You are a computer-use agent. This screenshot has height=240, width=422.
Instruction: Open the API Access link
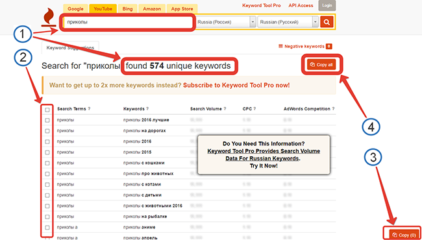click(301, 5)
